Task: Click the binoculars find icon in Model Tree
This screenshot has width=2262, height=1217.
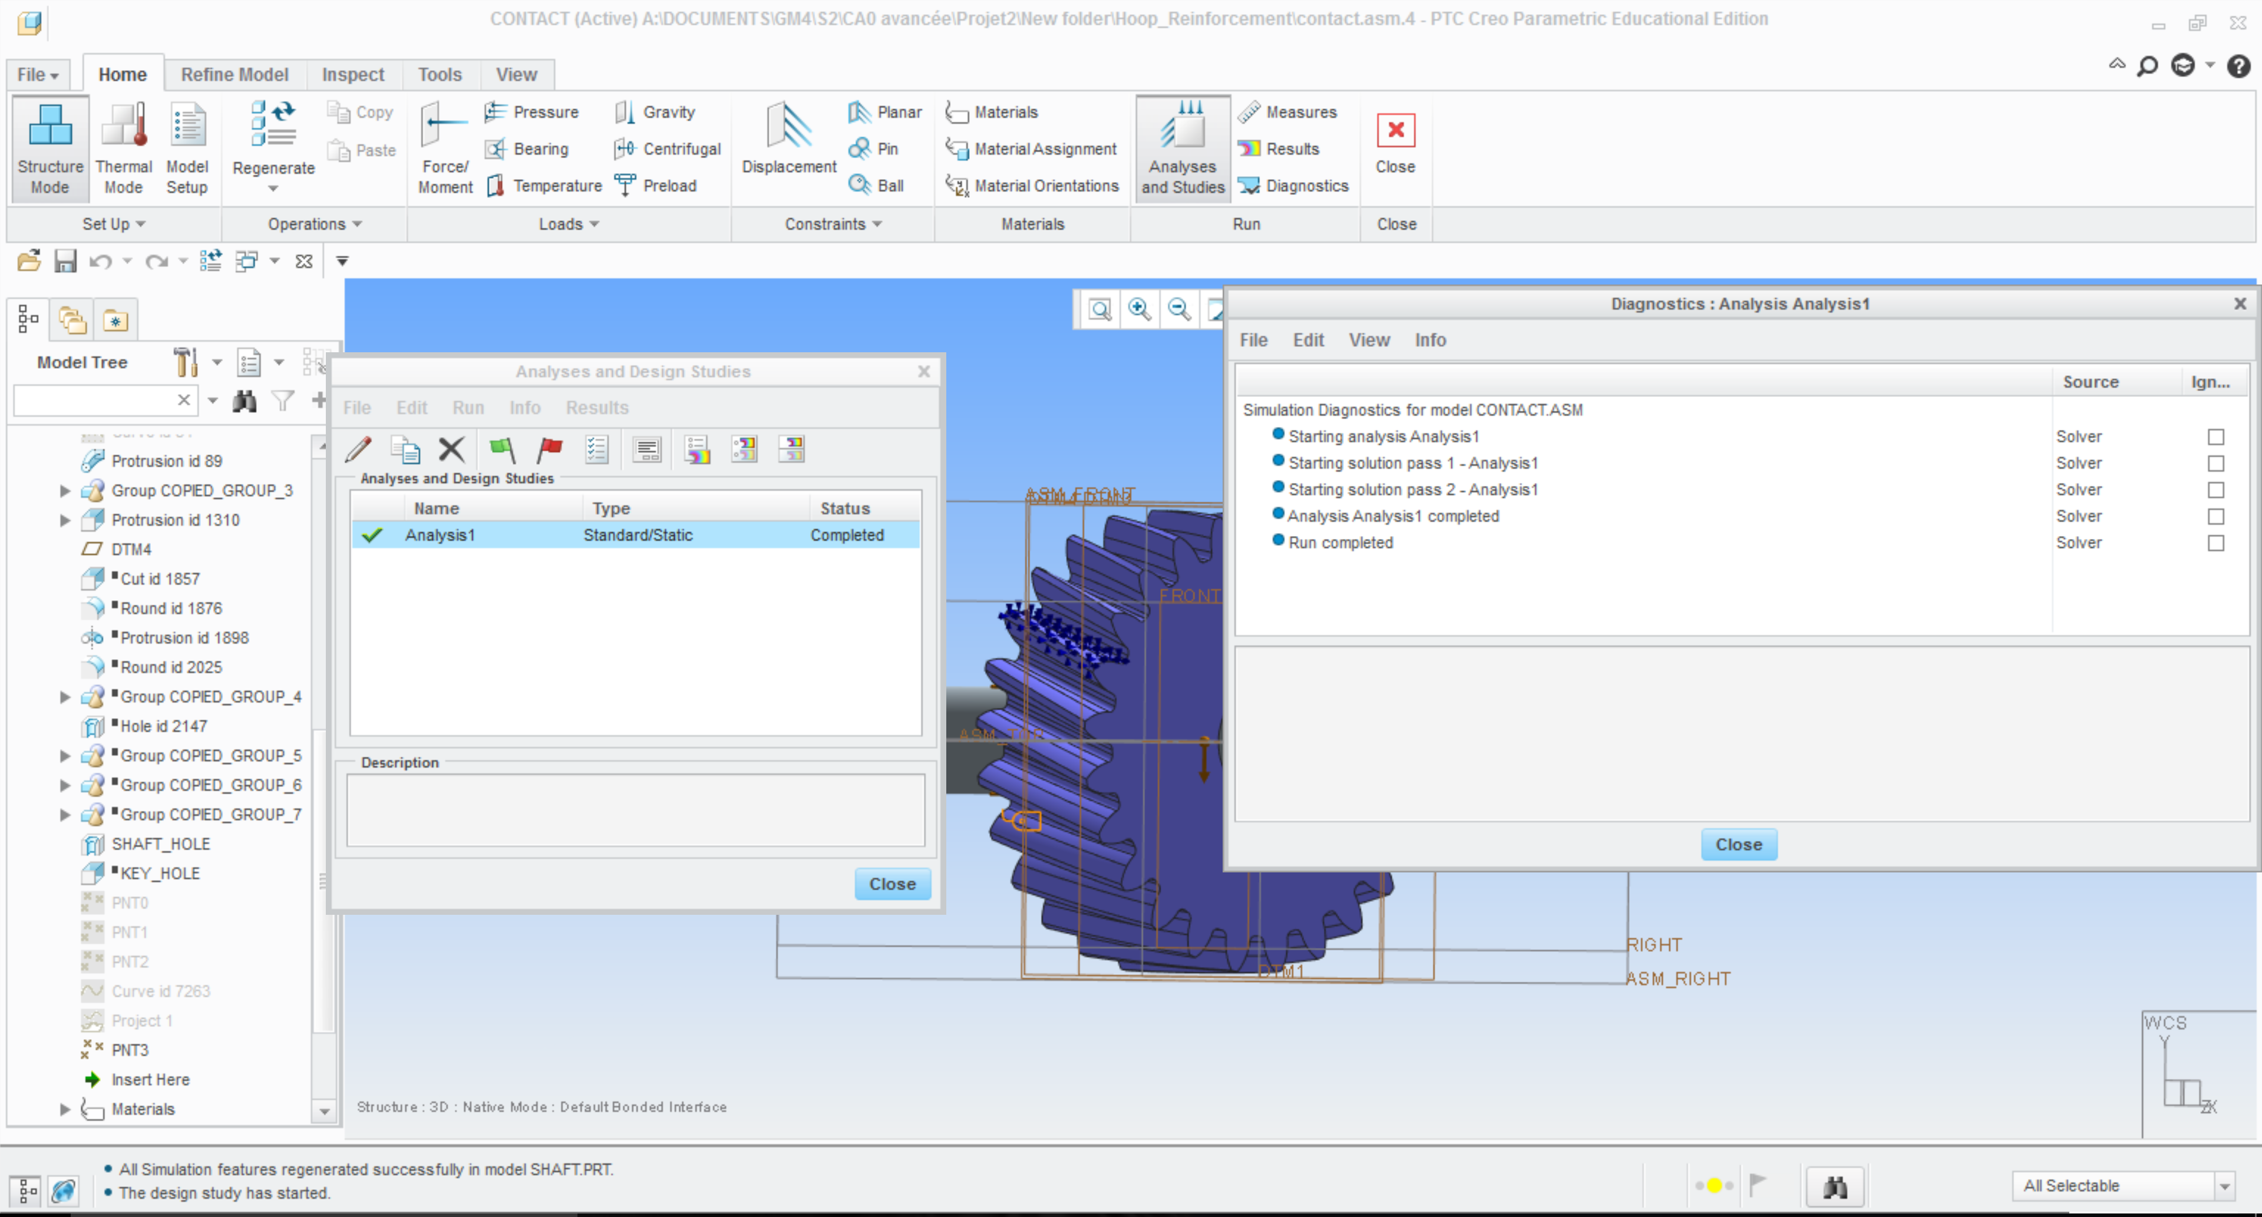Action: (244, 402)
